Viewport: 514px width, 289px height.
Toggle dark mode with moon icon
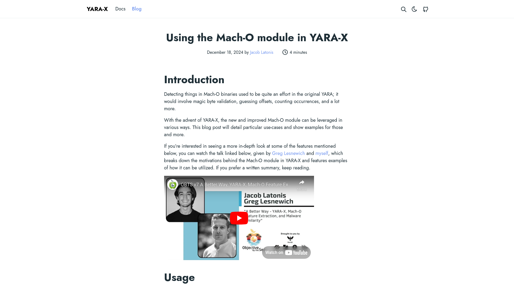pos(414,9)
